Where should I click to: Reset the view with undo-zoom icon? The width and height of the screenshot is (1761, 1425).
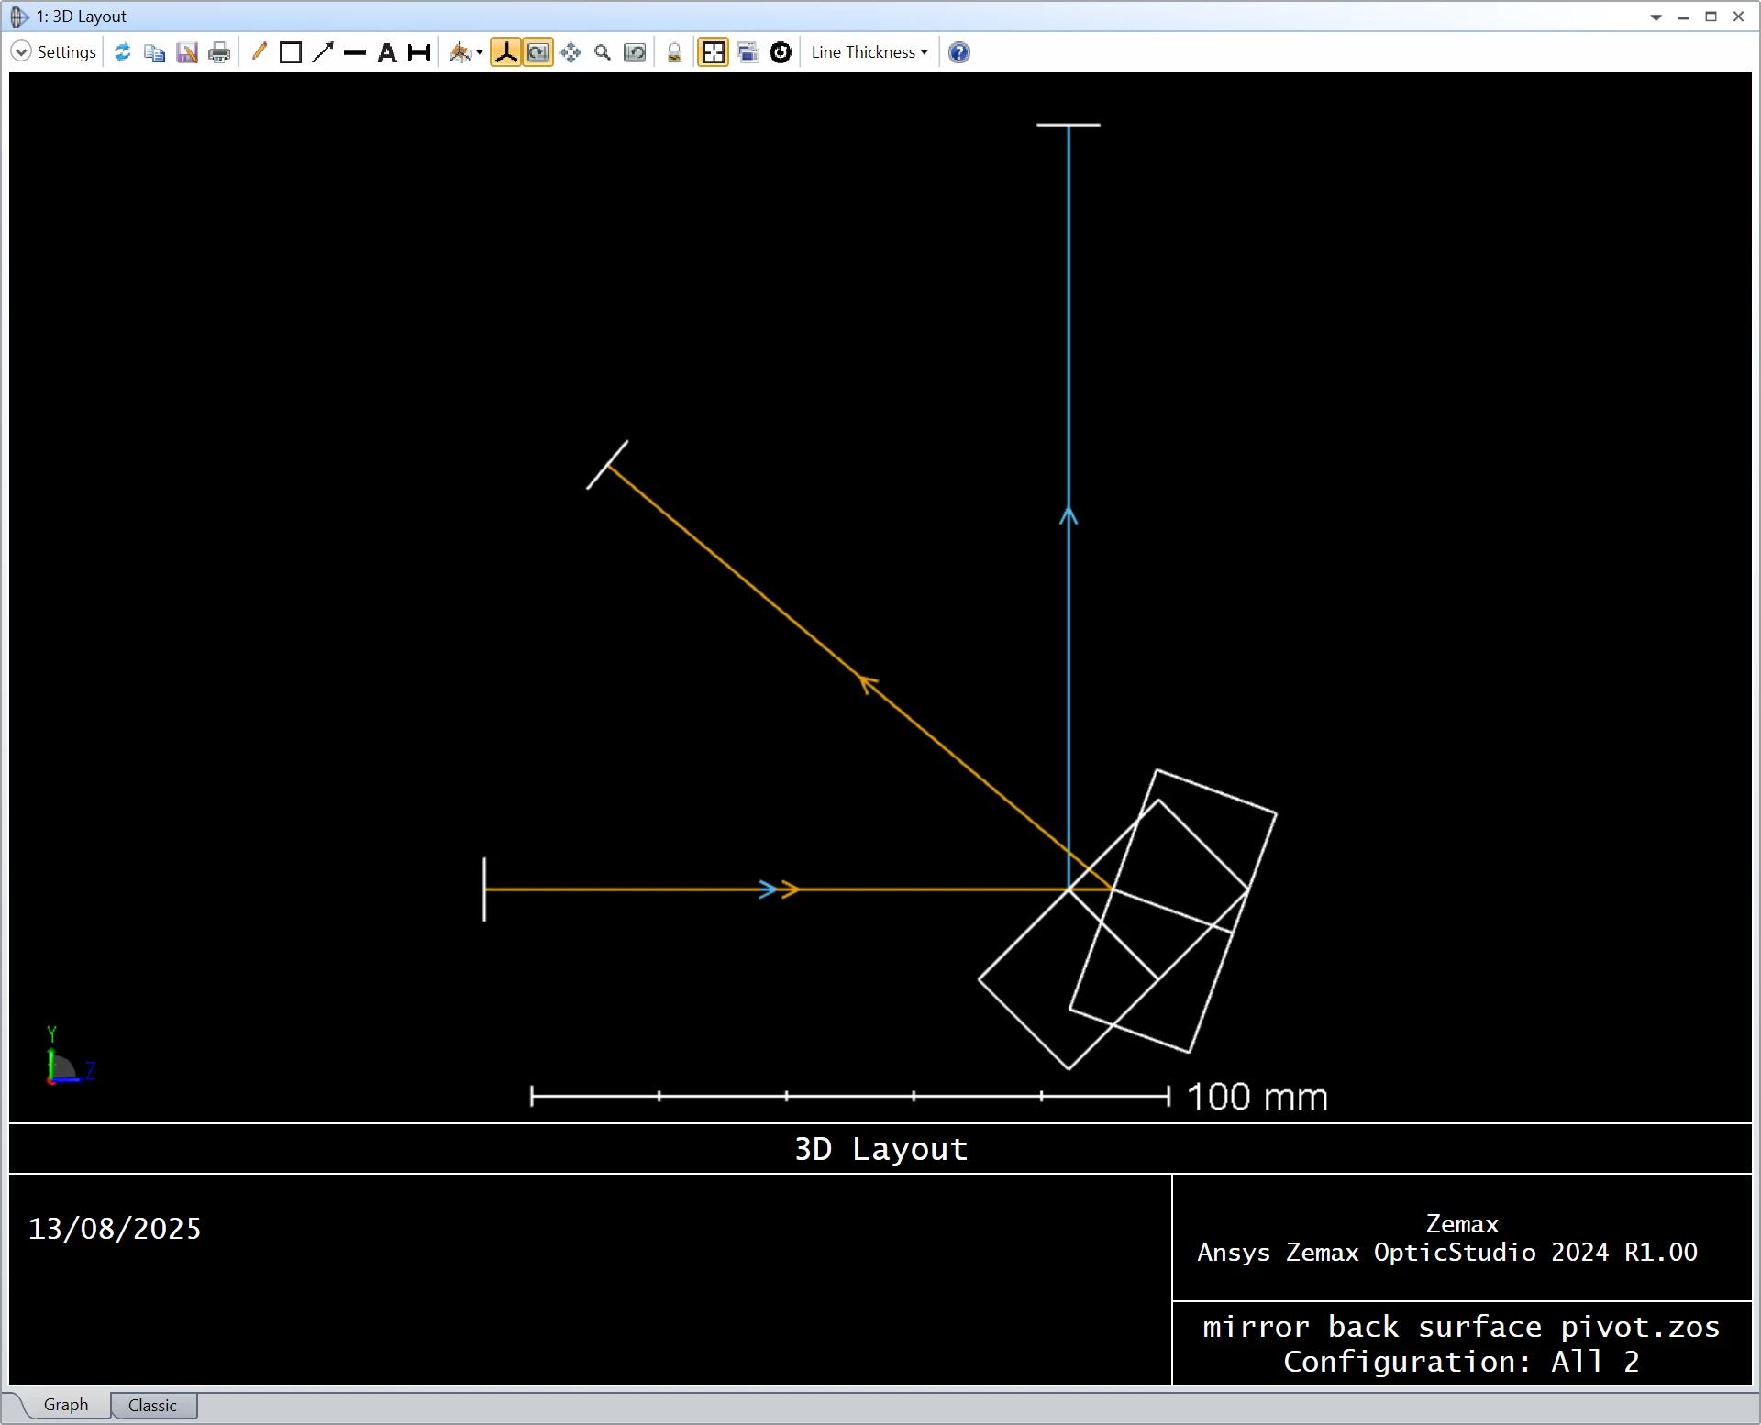click(x=635, y=52)
